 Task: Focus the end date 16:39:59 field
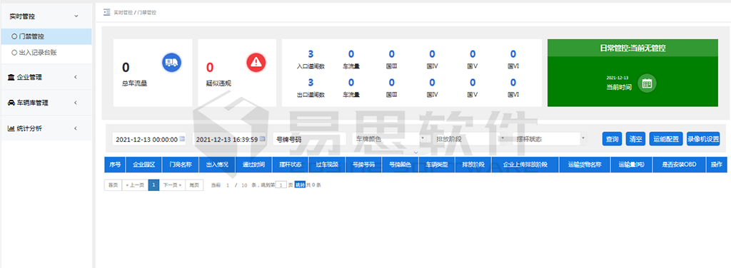[229, 139]
